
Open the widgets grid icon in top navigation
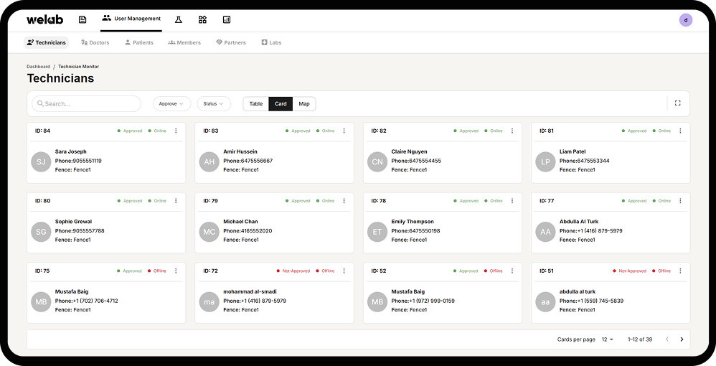coord(202,19)
